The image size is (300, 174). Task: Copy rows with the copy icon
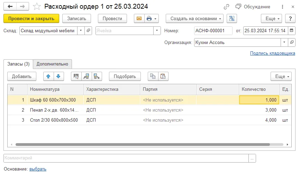tap(153, 77)
